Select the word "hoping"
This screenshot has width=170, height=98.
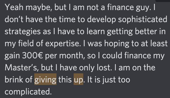[117, 43]
